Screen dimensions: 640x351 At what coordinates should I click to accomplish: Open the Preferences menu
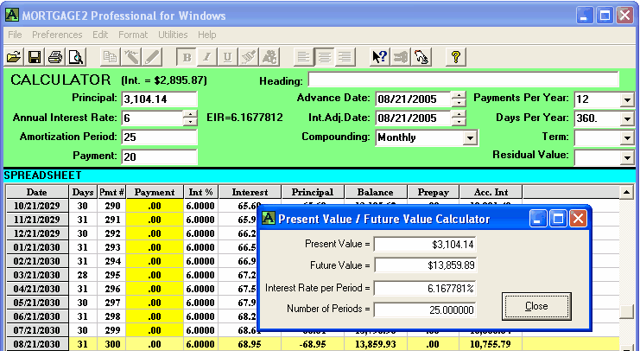point(57,35)
